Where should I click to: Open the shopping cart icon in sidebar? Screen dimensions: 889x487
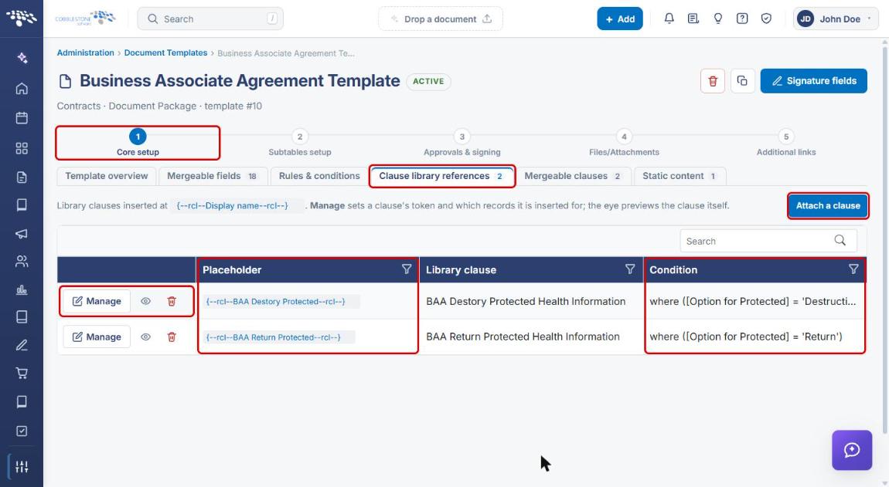coord(22,374)
